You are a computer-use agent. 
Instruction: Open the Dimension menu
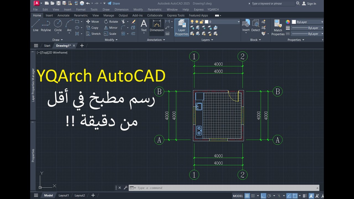click(x=121, y=9)
